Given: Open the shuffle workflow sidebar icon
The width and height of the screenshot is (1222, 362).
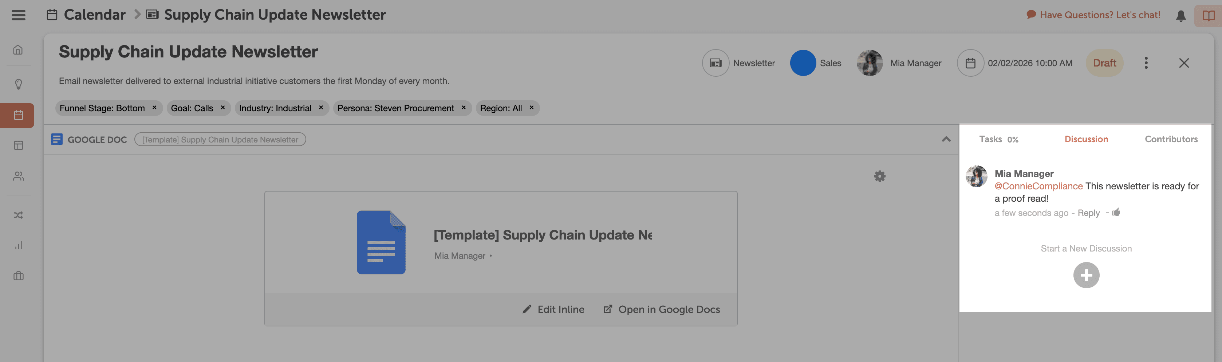Looking at the screenshot, I should [19, 215].
